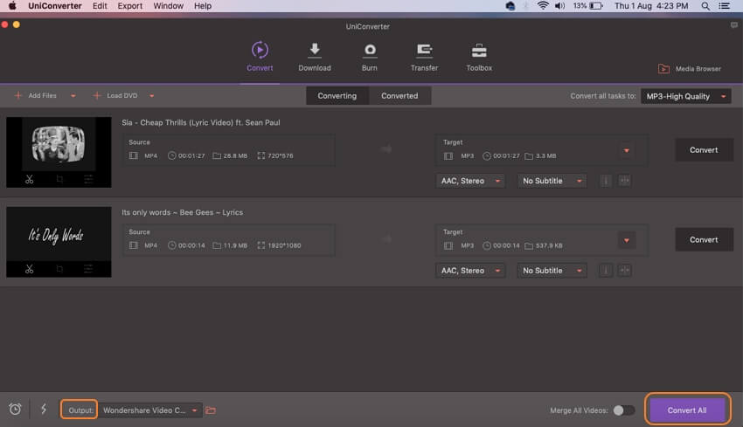Click merge icon in Sia Cheap Thrills row
The width and height of the screenshot is (743, 427).
(x=624, y=181)
